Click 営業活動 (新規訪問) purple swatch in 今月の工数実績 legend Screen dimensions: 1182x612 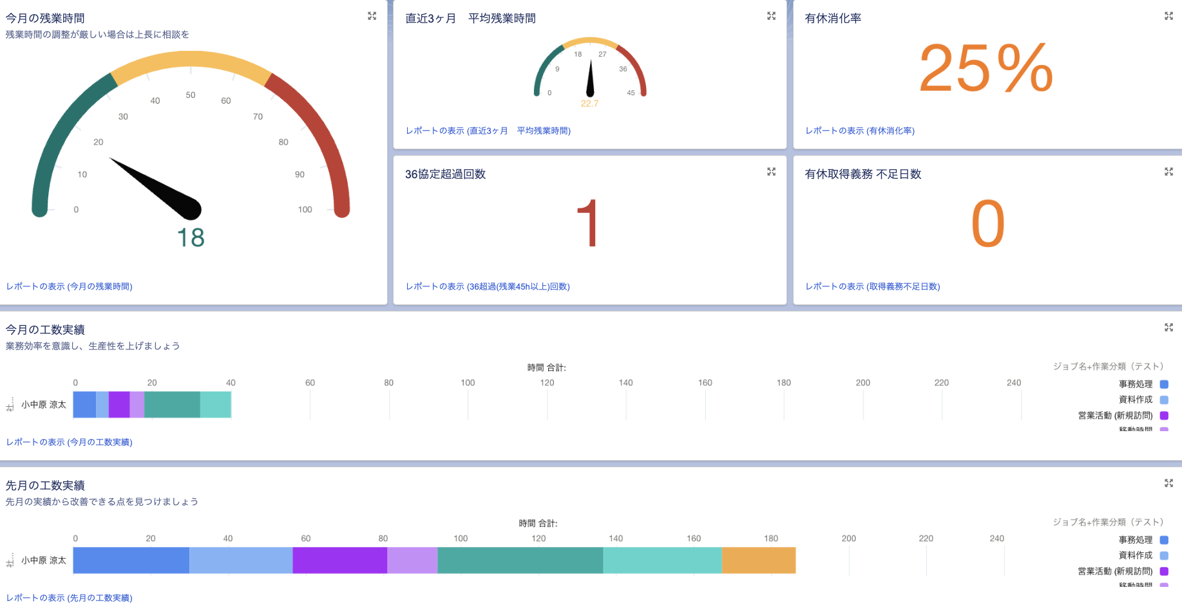(1164, 415)
